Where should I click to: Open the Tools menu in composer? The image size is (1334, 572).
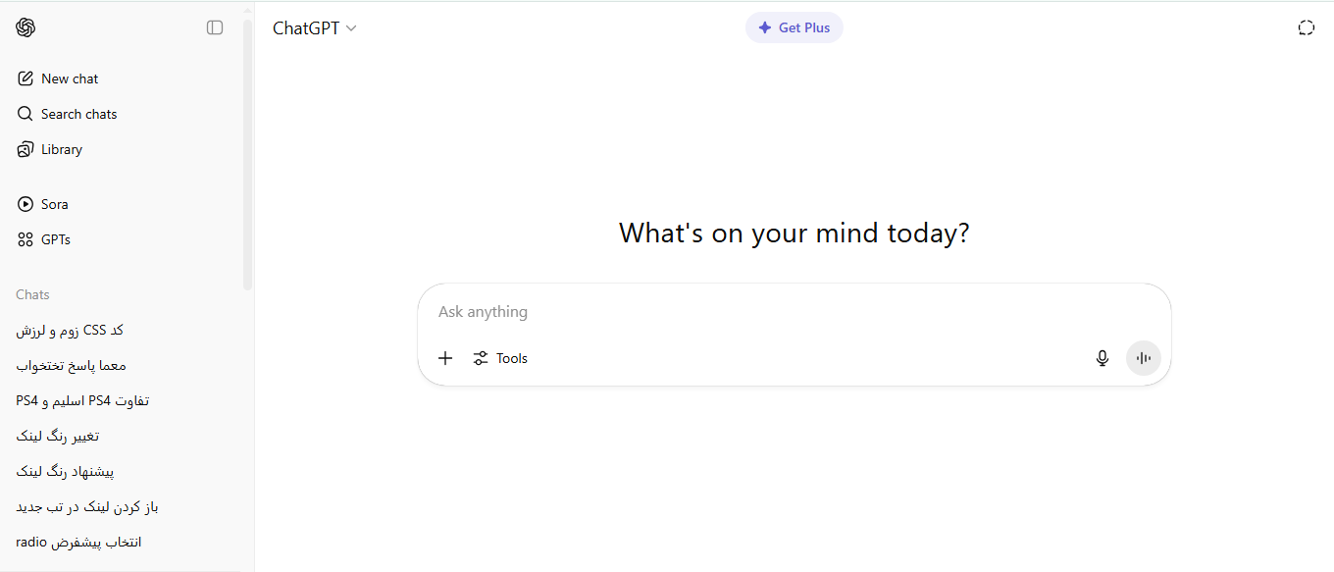pos(500,358)
